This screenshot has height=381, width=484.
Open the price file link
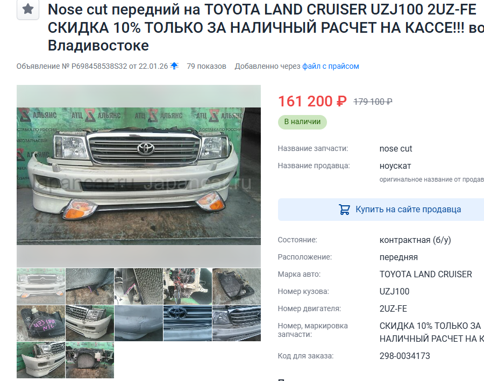pos(331,66)
